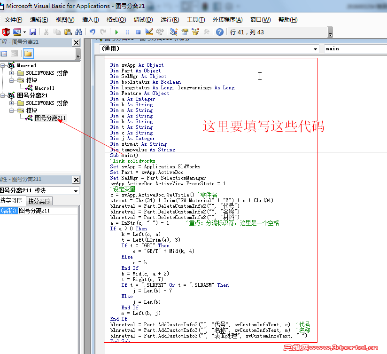Image resolution: width=387 pixels, height=354 pixels.
Task: Click the 'Dim swApp As Object' line
Action: pos(137,65)
